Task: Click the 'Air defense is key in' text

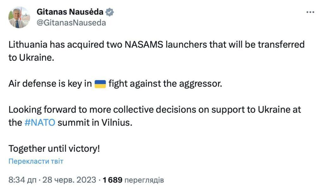Action: pyautogui.click(x=50, y=84)
